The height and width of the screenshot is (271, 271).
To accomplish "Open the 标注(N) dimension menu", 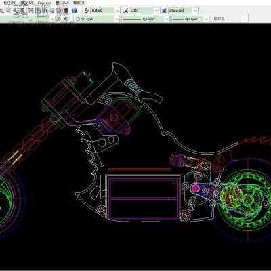I will pyautogui.click(x=11, y=3).
